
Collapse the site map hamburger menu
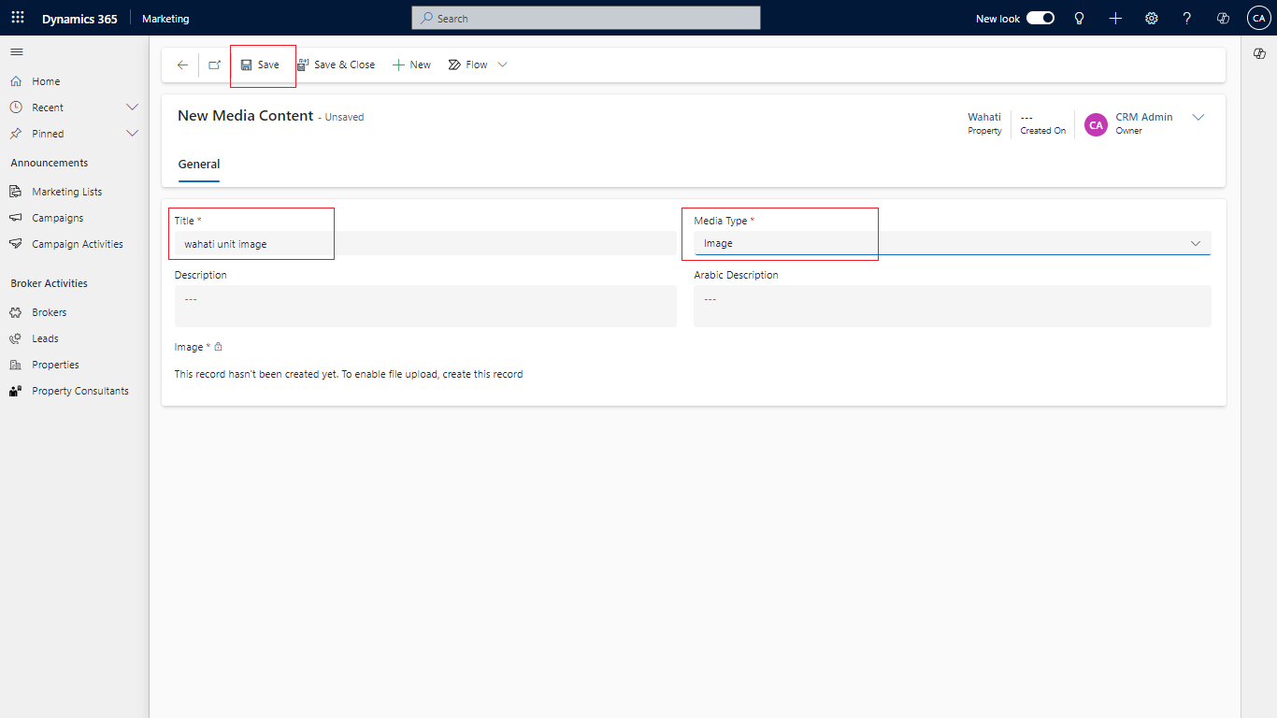pos(17,51)
